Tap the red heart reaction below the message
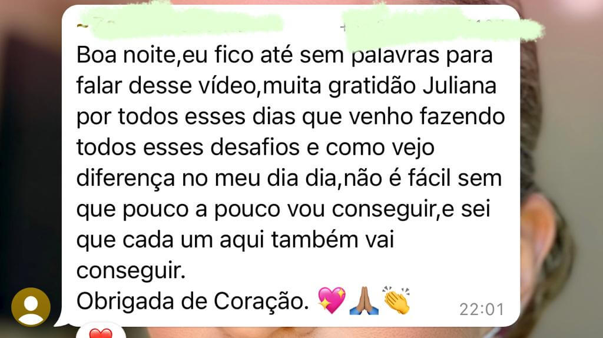Viewport: 603px width, 338px height. tap(101, 333)
